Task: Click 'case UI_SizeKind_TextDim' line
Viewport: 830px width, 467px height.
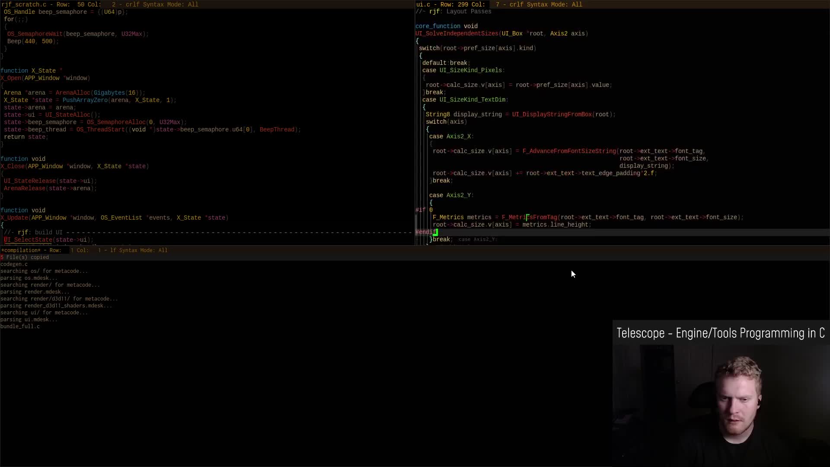Action: tap(465, 99)
